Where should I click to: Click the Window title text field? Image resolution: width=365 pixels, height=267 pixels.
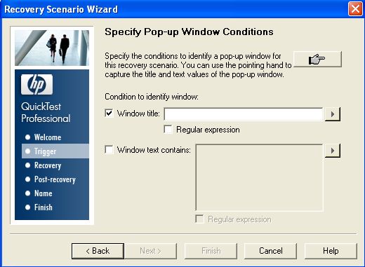coord(244,114)
